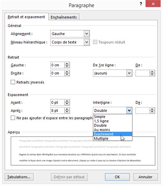Click the Après spacing input field
The height and width of the screenshot is (186, 163).
57,110
